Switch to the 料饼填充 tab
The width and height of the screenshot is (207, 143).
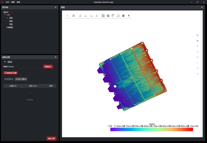click(x=9, y=79)
